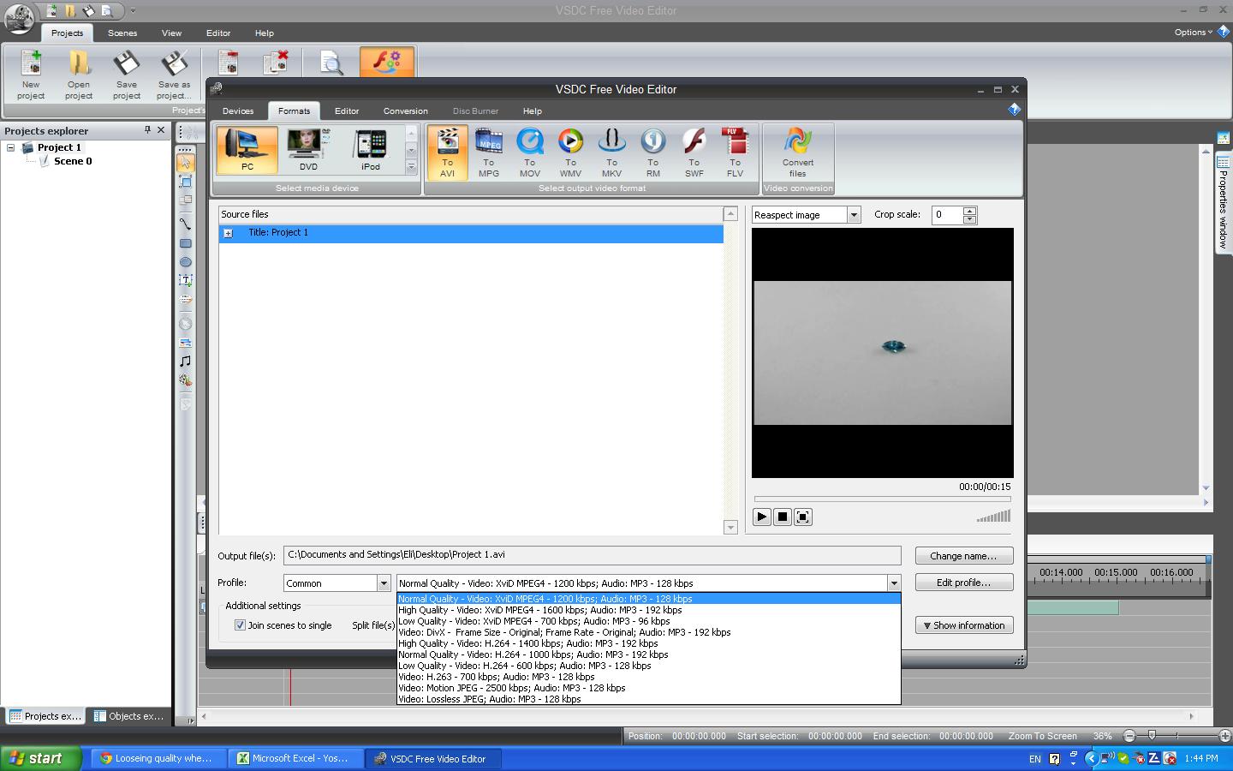This screenshot has height=771, width=1233.
Task: Select the To WMV format icon
Action: 570,152
